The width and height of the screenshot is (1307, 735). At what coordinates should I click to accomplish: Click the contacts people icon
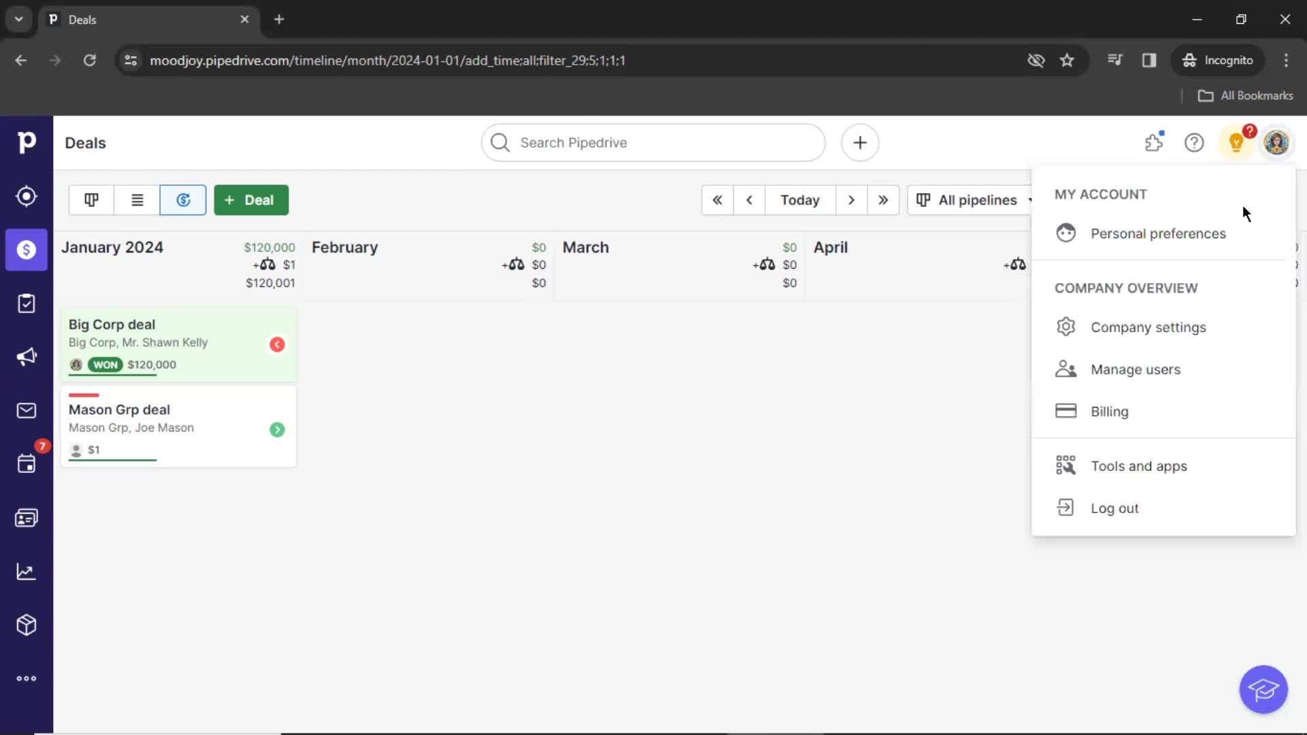[x=26, y=518]
